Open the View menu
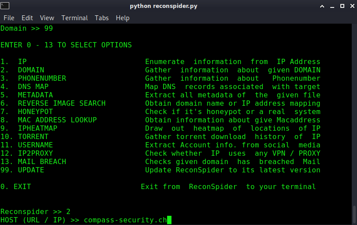Image resolution: width=357 pixels, height=225 pixels. point(47,18)
